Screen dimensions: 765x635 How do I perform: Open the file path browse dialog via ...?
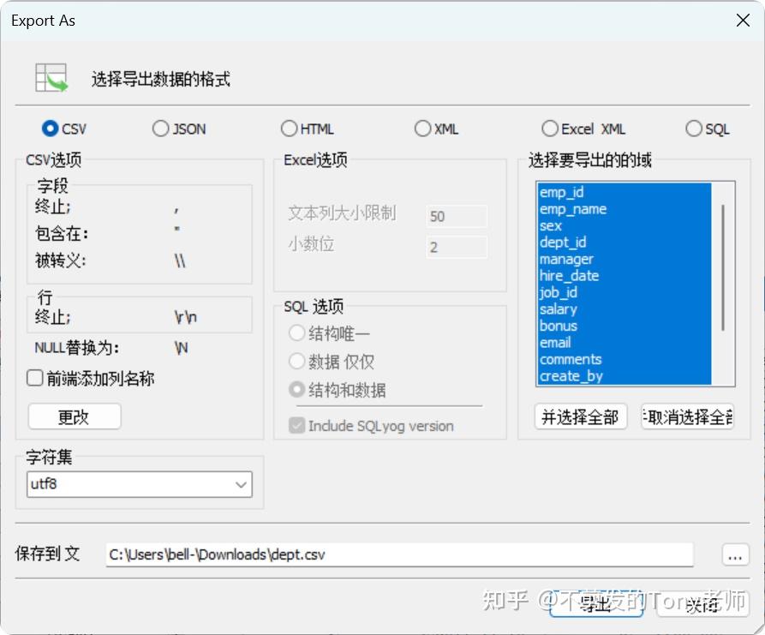(x=734, y=554)
